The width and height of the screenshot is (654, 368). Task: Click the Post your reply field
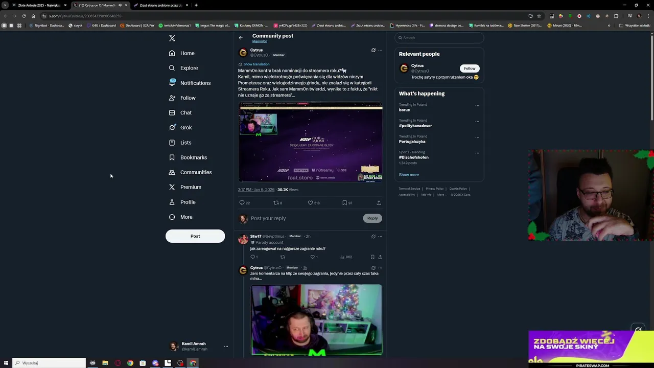point(305,218)
